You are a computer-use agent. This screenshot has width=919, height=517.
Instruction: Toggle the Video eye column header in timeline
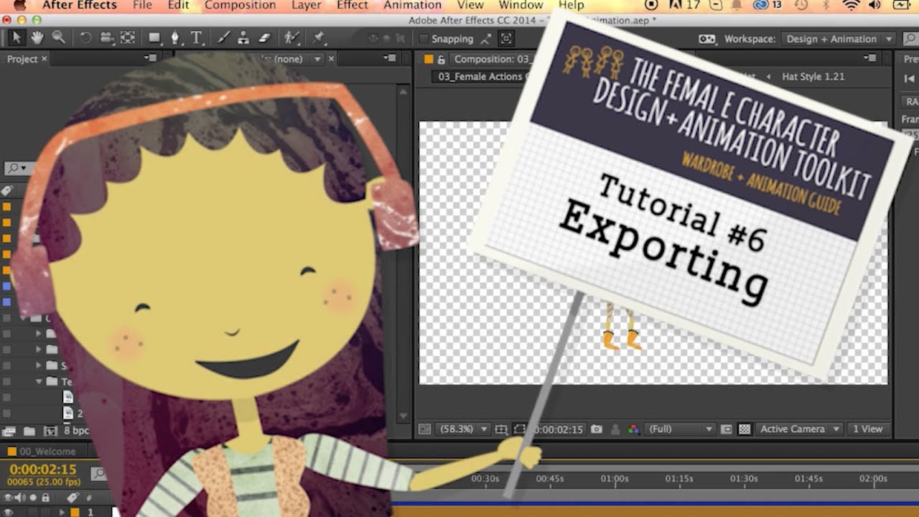click(9, 498)
